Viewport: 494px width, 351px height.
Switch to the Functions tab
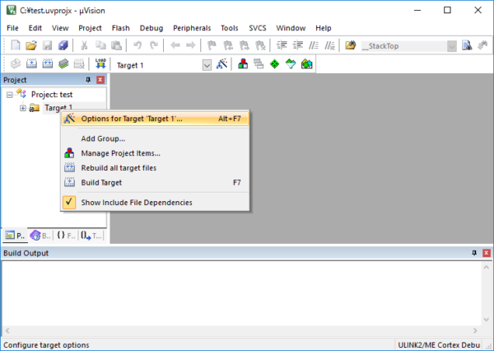point(66,236)
